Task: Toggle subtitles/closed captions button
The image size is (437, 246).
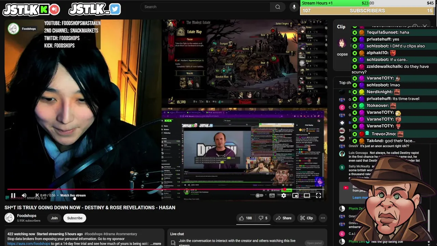Action: coord(272,195)
